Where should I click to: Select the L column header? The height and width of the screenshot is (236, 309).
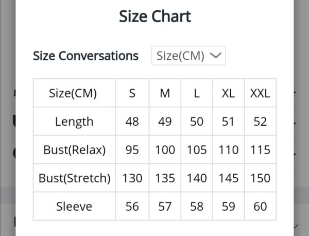[x=197, y=93]
